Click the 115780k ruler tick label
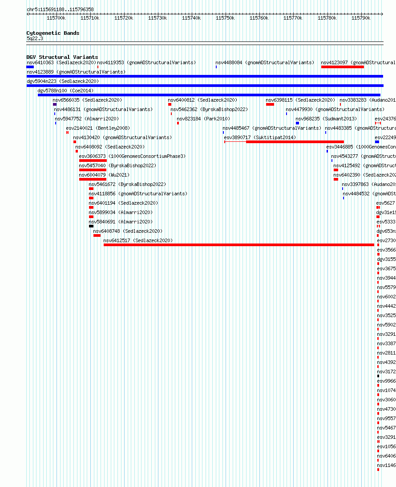The width and height of the screenshot is (396, 487). point(327,18)
